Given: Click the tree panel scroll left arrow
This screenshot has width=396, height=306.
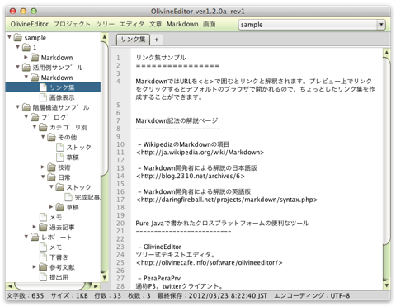Looking at the screenshot, I should (10, 286).
